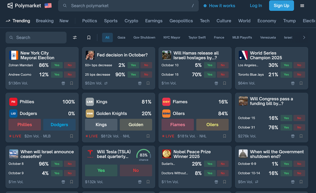
Task: Bookmark the Flames vs Oilers card
Action: click(x=224, y=136)
